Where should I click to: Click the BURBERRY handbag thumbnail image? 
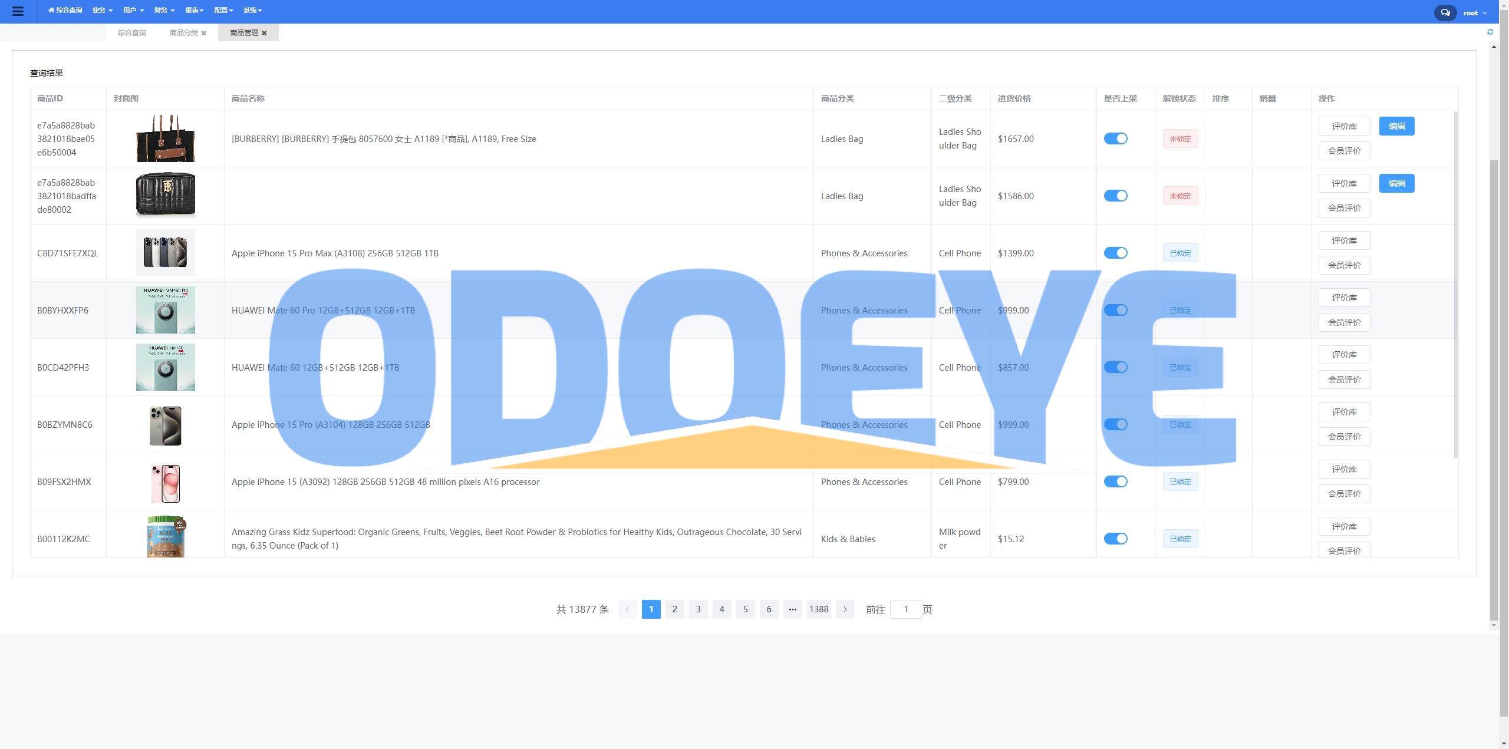pyautogui.click(x=164, y=138)
